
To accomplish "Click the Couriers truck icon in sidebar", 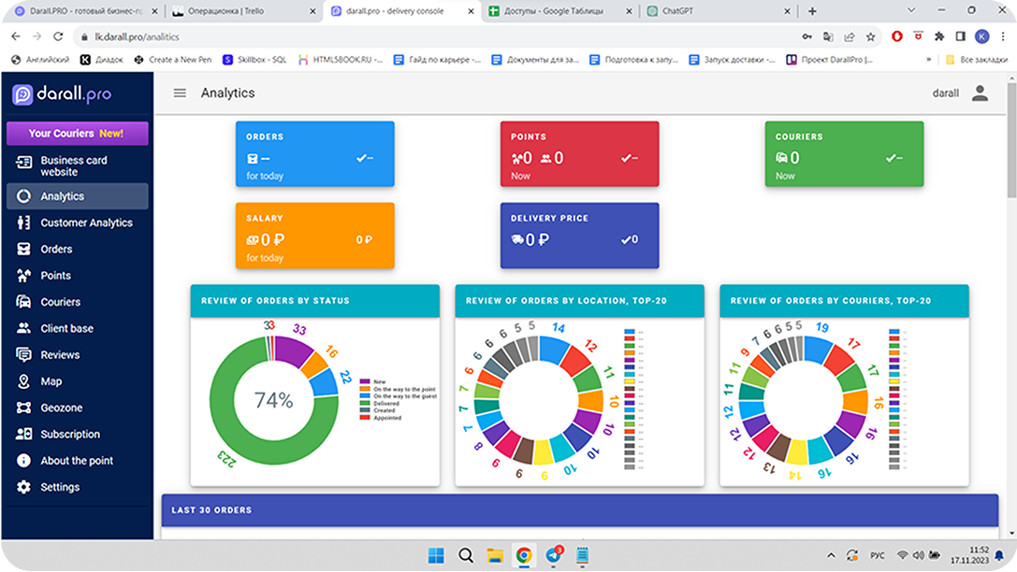I will pyautogui.click(x=23, y=302).
